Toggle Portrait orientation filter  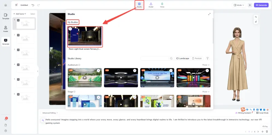[197, 58]
